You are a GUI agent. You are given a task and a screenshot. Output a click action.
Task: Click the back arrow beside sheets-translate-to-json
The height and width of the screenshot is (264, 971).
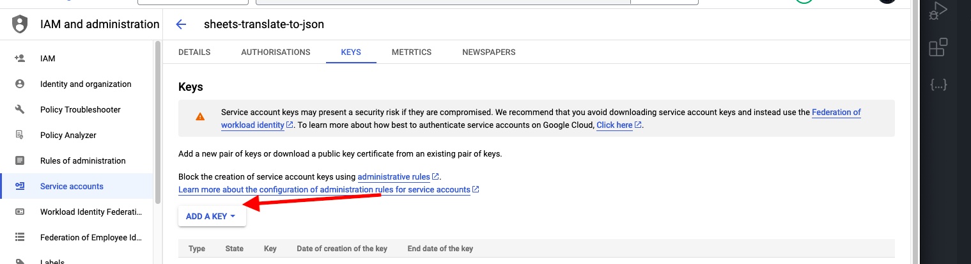[x=181, y=24]
